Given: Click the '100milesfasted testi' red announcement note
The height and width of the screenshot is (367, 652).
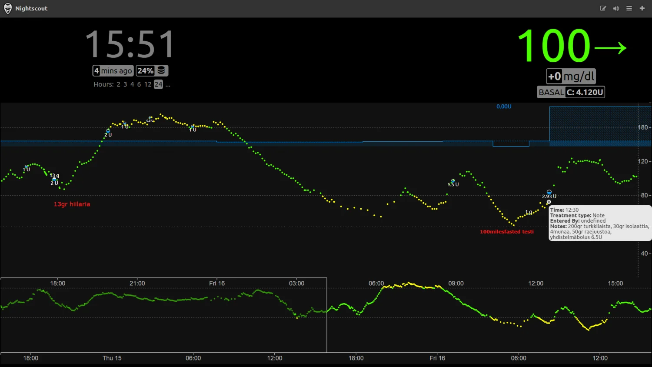Looking at the screenshot, I should click(506, 232).
